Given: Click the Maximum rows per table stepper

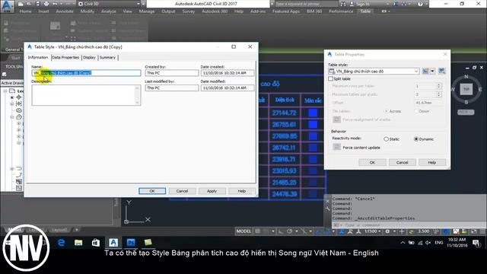Looking at the screenshot, I should [439, 86].
